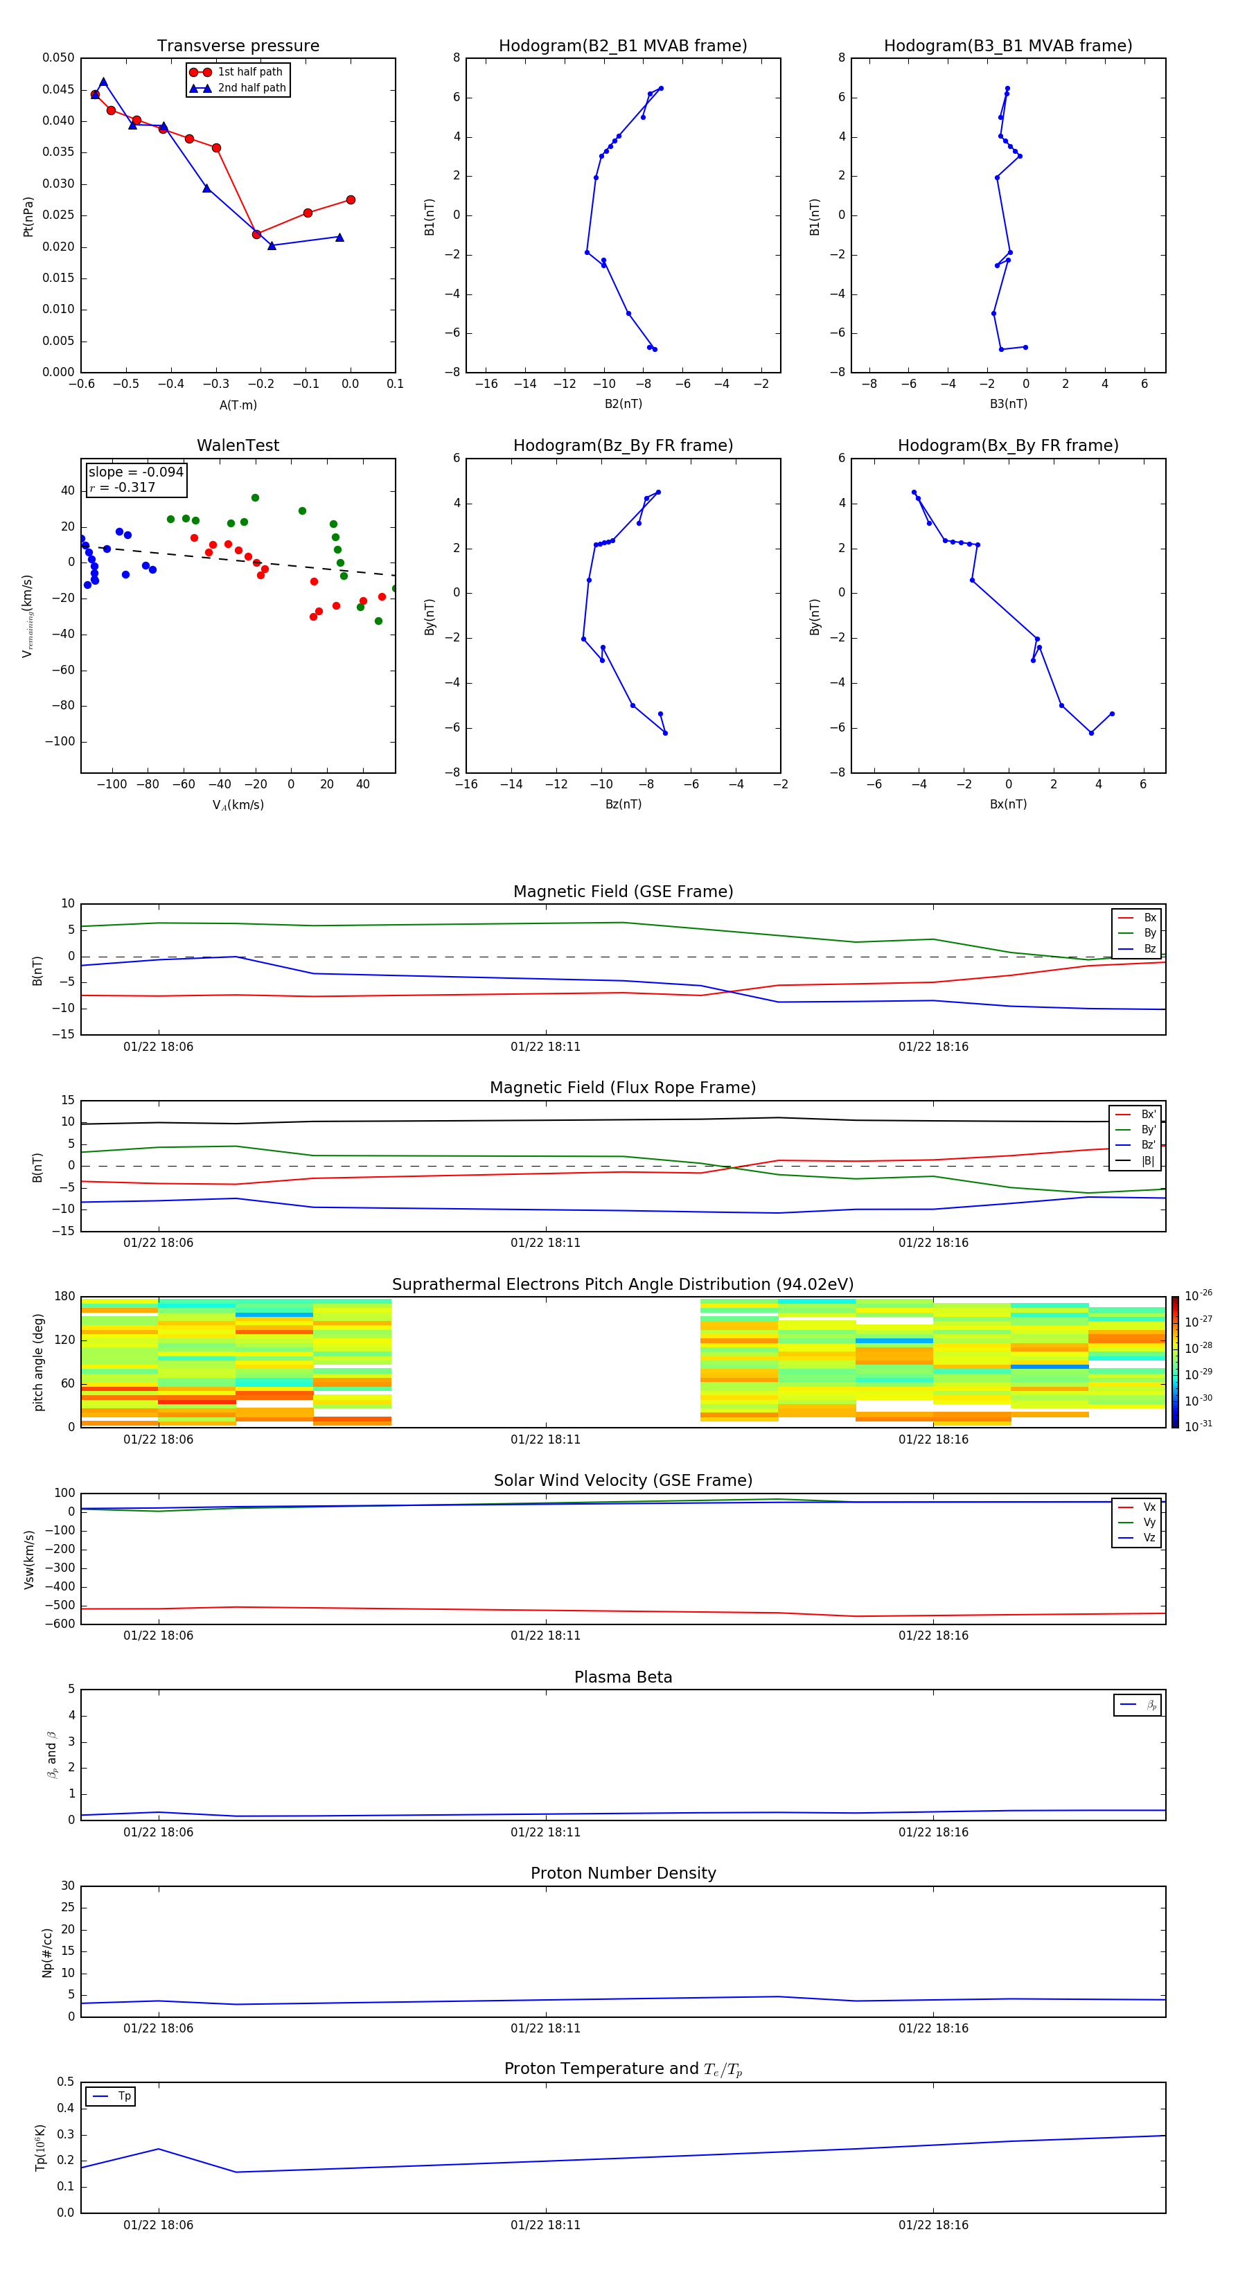Click the 'Bz' legend entry in GSE panel
Image resolution: width=1247 pixels, height=2286 pixels.
click(1137, 948)
